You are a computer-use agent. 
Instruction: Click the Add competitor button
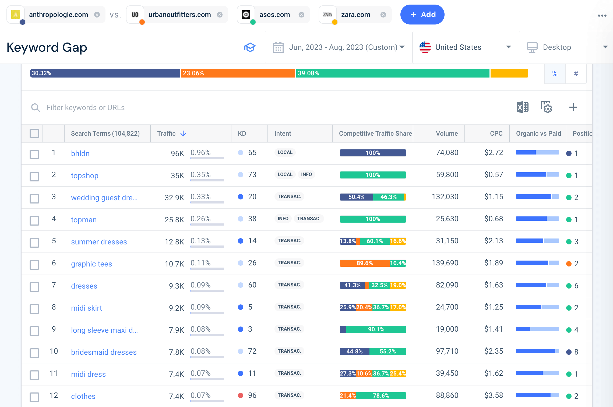[422, 15]
